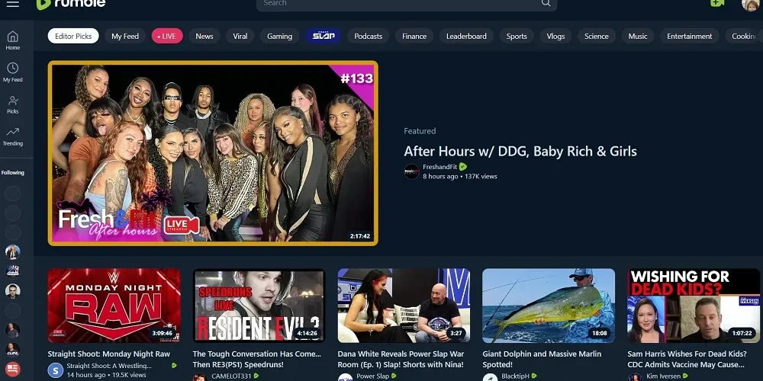The height and width of the screenshot is (381, 763).
Task: Click verified badge next to CAMELOT331
Action: coord(256,376)
